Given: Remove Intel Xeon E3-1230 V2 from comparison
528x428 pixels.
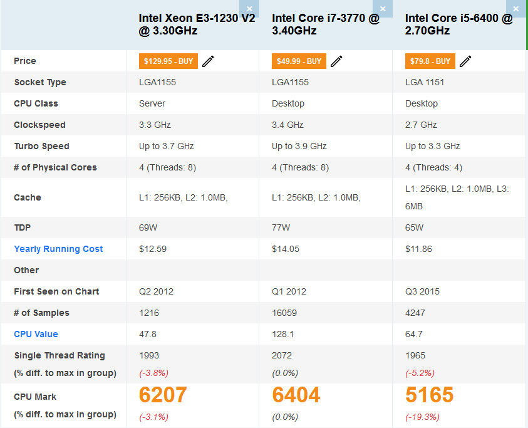Looking at the screenshot, I should (249, 9).
